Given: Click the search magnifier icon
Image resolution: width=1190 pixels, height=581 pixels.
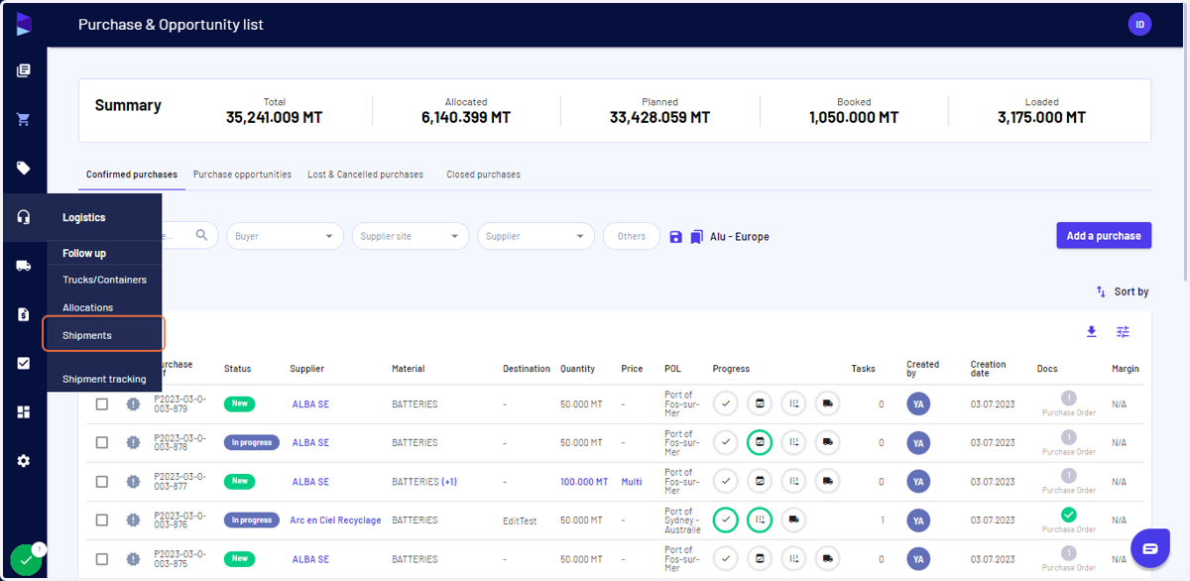Looking at the screenshot, I should click(x=202, y=235).
